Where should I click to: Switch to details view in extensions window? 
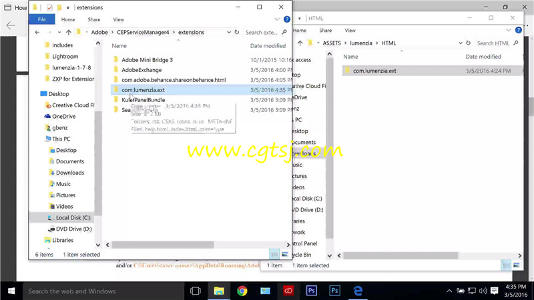coord(274,254)
